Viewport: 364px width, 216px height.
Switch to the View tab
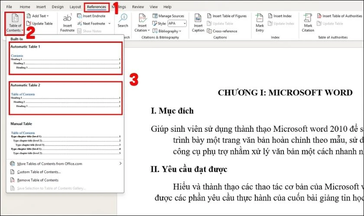(154, 7)
